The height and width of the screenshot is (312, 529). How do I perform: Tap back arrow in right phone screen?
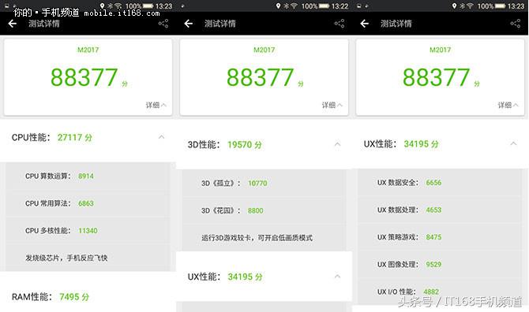(364, 24)
